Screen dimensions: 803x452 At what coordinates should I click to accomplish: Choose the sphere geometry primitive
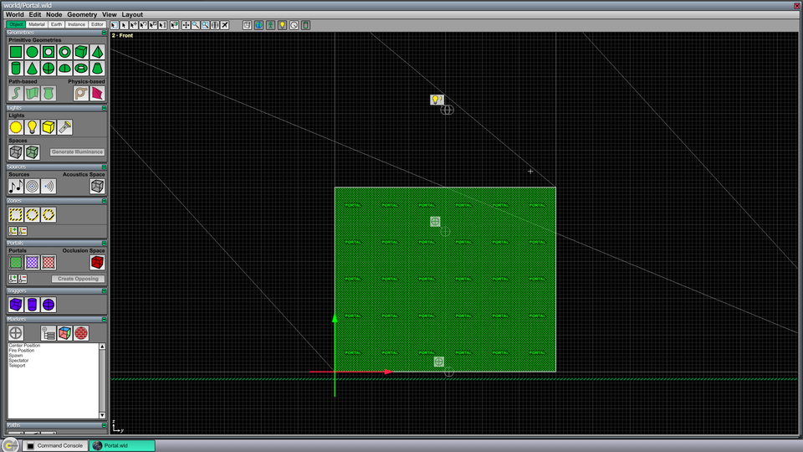tap(49, 68)
